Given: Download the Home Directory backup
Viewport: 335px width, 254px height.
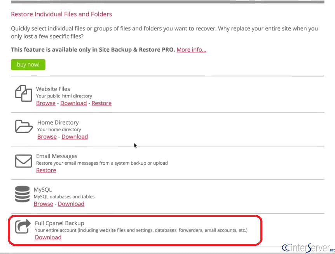Looking at the screenshot, I should 75,137.
